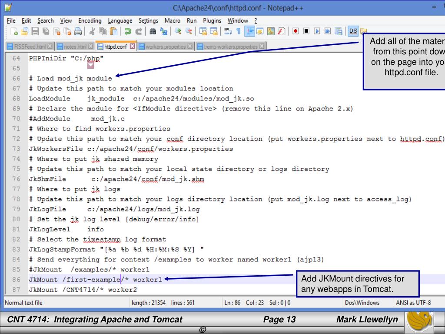The image size is (445, 334).
Task: Select the httpd.conf tab
Action: [x=116, y=47]
